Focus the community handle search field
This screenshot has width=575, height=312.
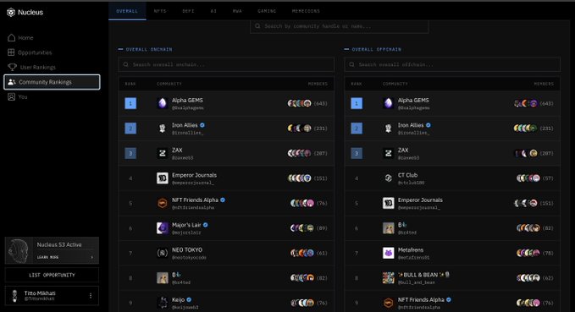pyautogui.click(x=340, y=26)
